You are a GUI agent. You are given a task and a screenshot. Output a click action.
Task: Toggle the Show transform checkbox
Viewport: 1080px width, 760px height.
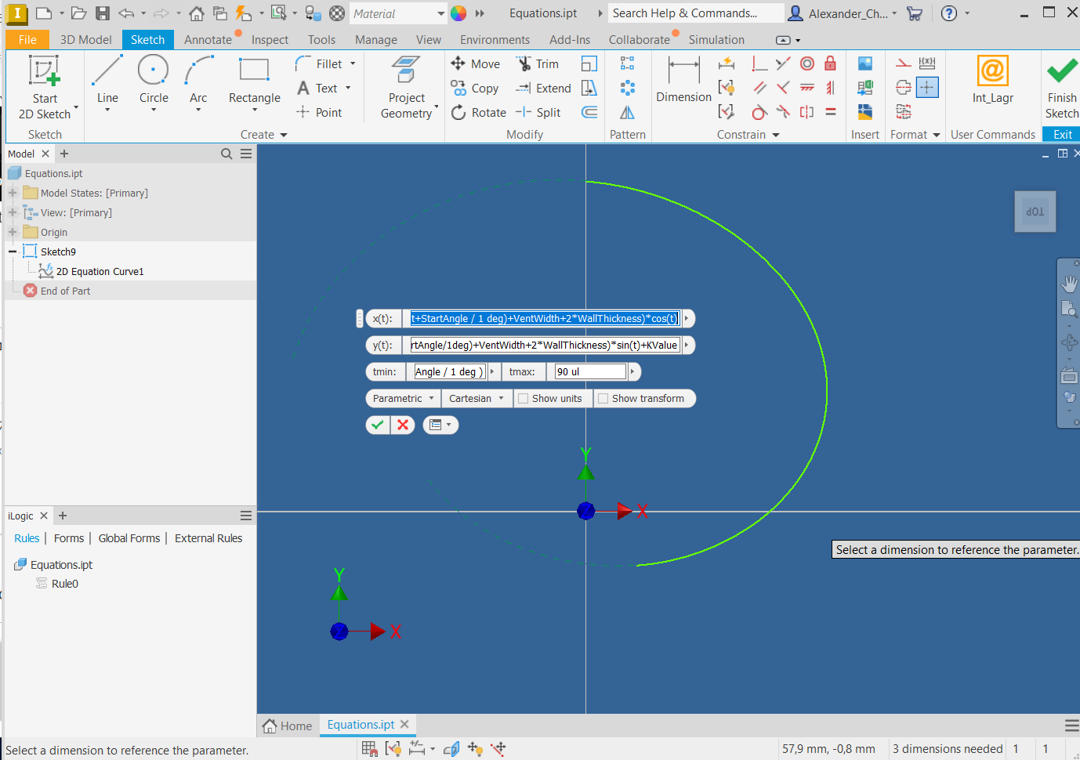pyautogui.click(x=603, y=399)
